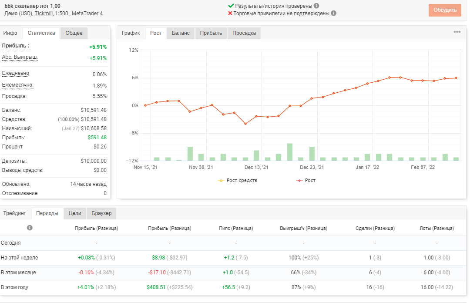The width and height of the screenshot is (470, 303).
Task: Click the lowest growth chart data point
Action: click(x=245, y=124)
